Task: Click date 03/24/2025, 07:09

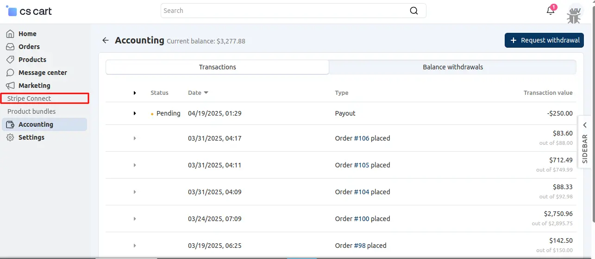Action: pyautogui.click(x=214, y=219)
